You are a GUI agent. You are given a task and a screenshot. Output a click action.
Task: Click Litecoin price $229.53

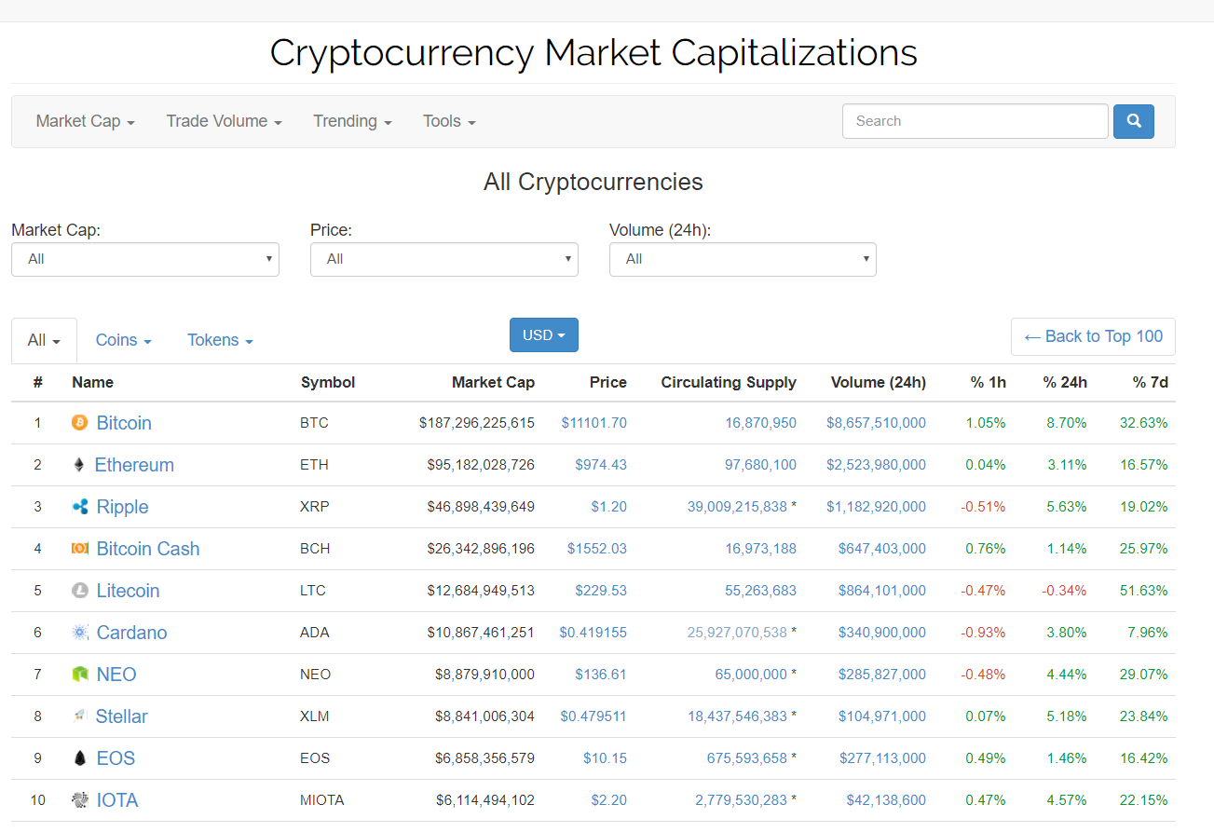pyautogui.click(x=601, y=591)
